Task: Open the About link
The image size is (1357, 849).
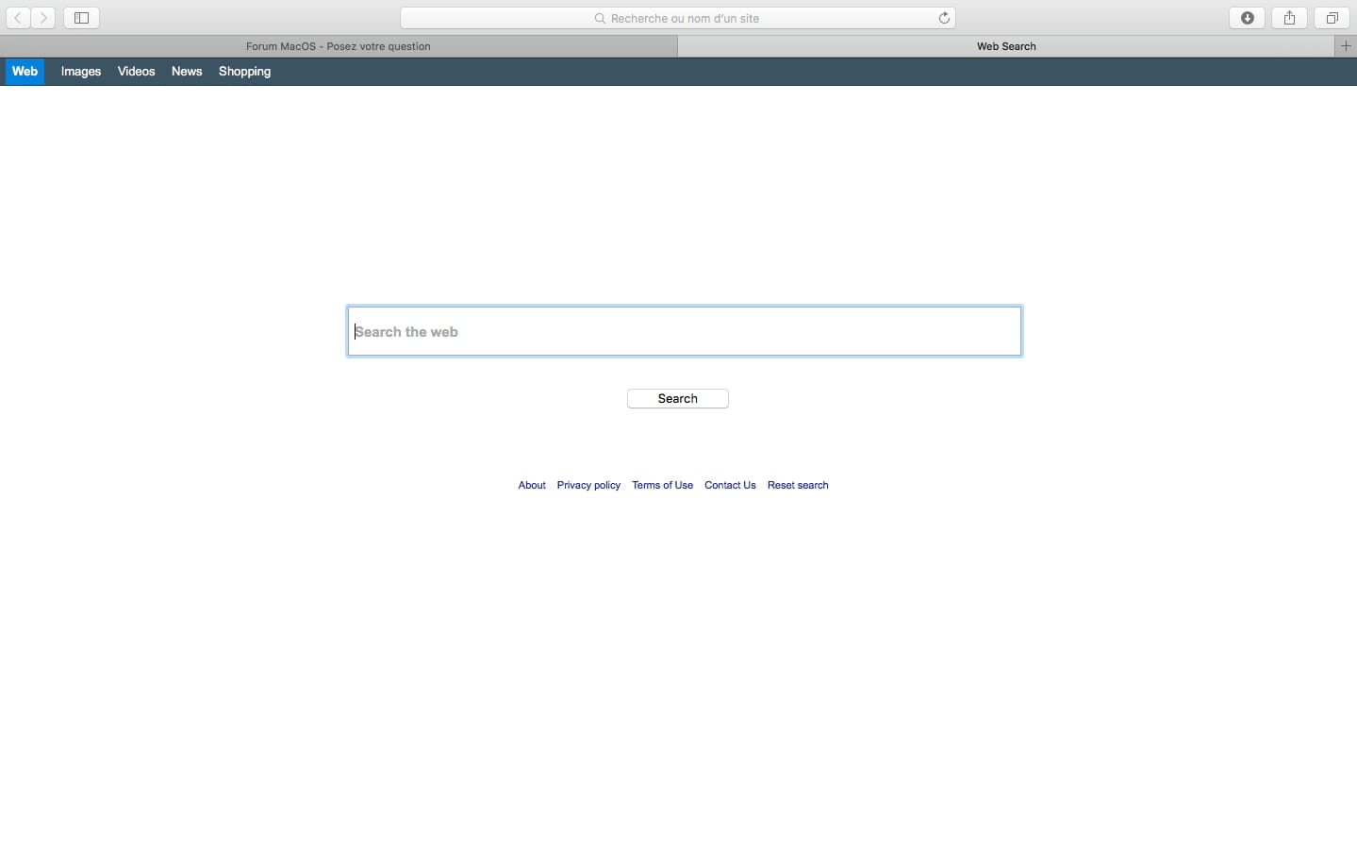Action: (532, 485)
